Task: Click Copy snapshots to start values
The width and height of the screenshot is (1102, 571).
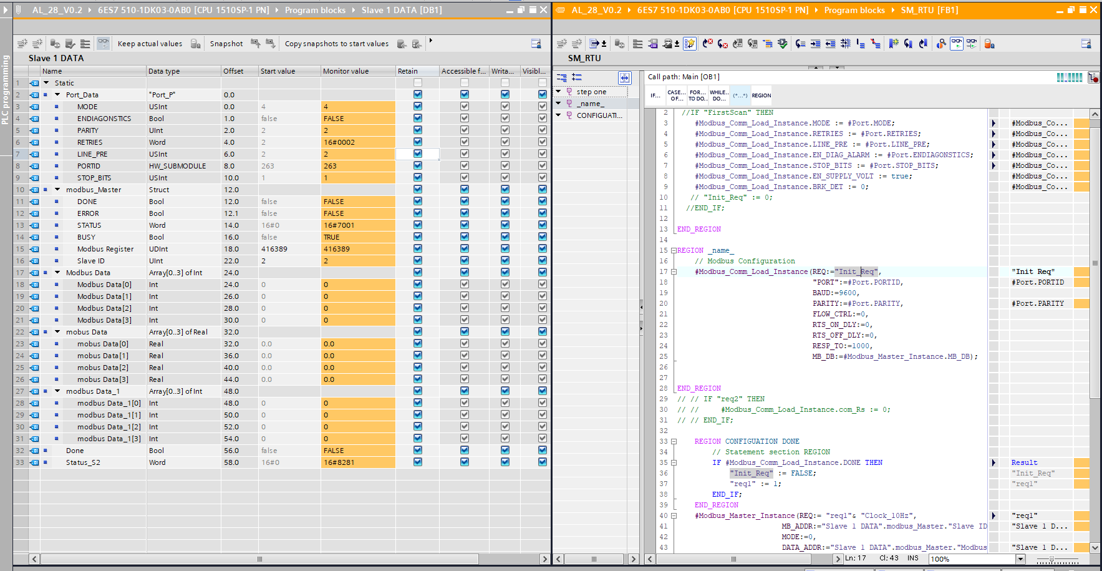Action: pos(336,44)
